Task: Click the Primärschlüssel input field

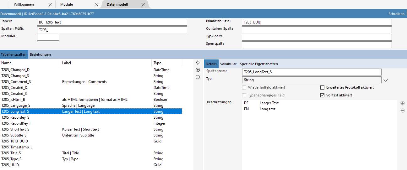Action: [x=317, y=22]
